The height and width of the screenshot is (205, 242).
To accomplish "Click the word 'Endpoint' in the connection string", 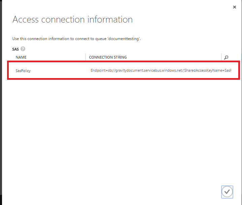I will coord(98,71).
